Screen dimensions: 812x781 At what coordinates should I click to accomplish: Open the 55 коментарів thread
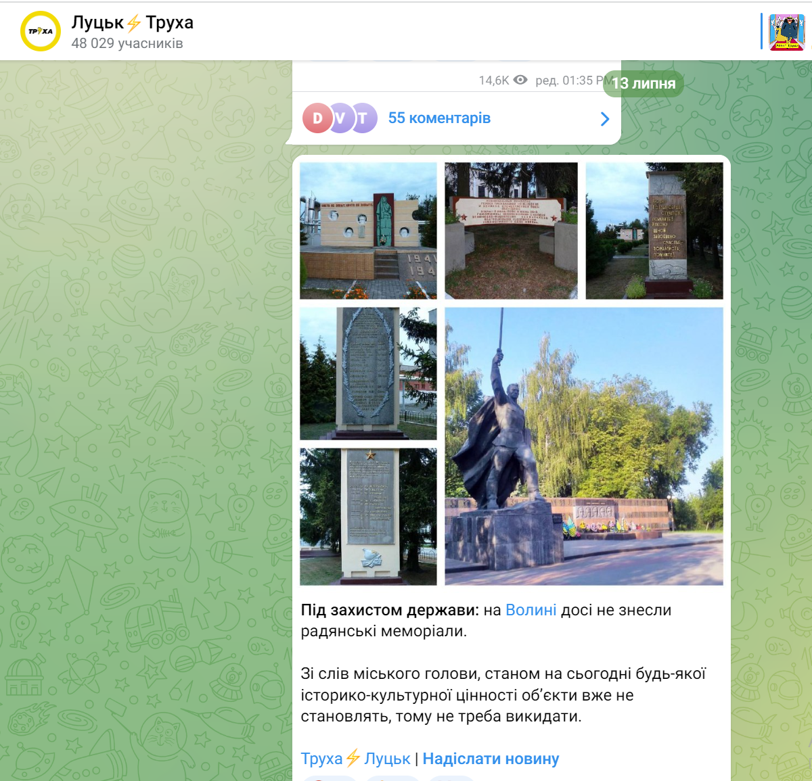tap(439, 118)
